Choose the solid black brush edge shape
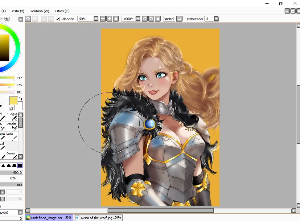The image size is (300, 221). click(20, 166)
